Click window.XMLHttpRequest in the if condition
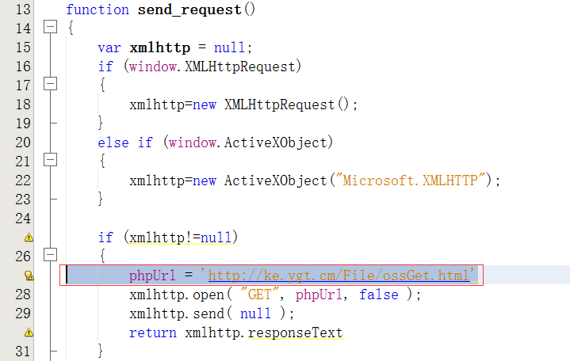This screenshot has height=361, width=570. tap(212, 66)
